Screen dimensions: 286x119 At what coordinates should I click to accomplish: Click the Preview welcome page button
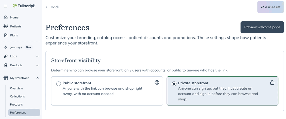pos(262,27)
